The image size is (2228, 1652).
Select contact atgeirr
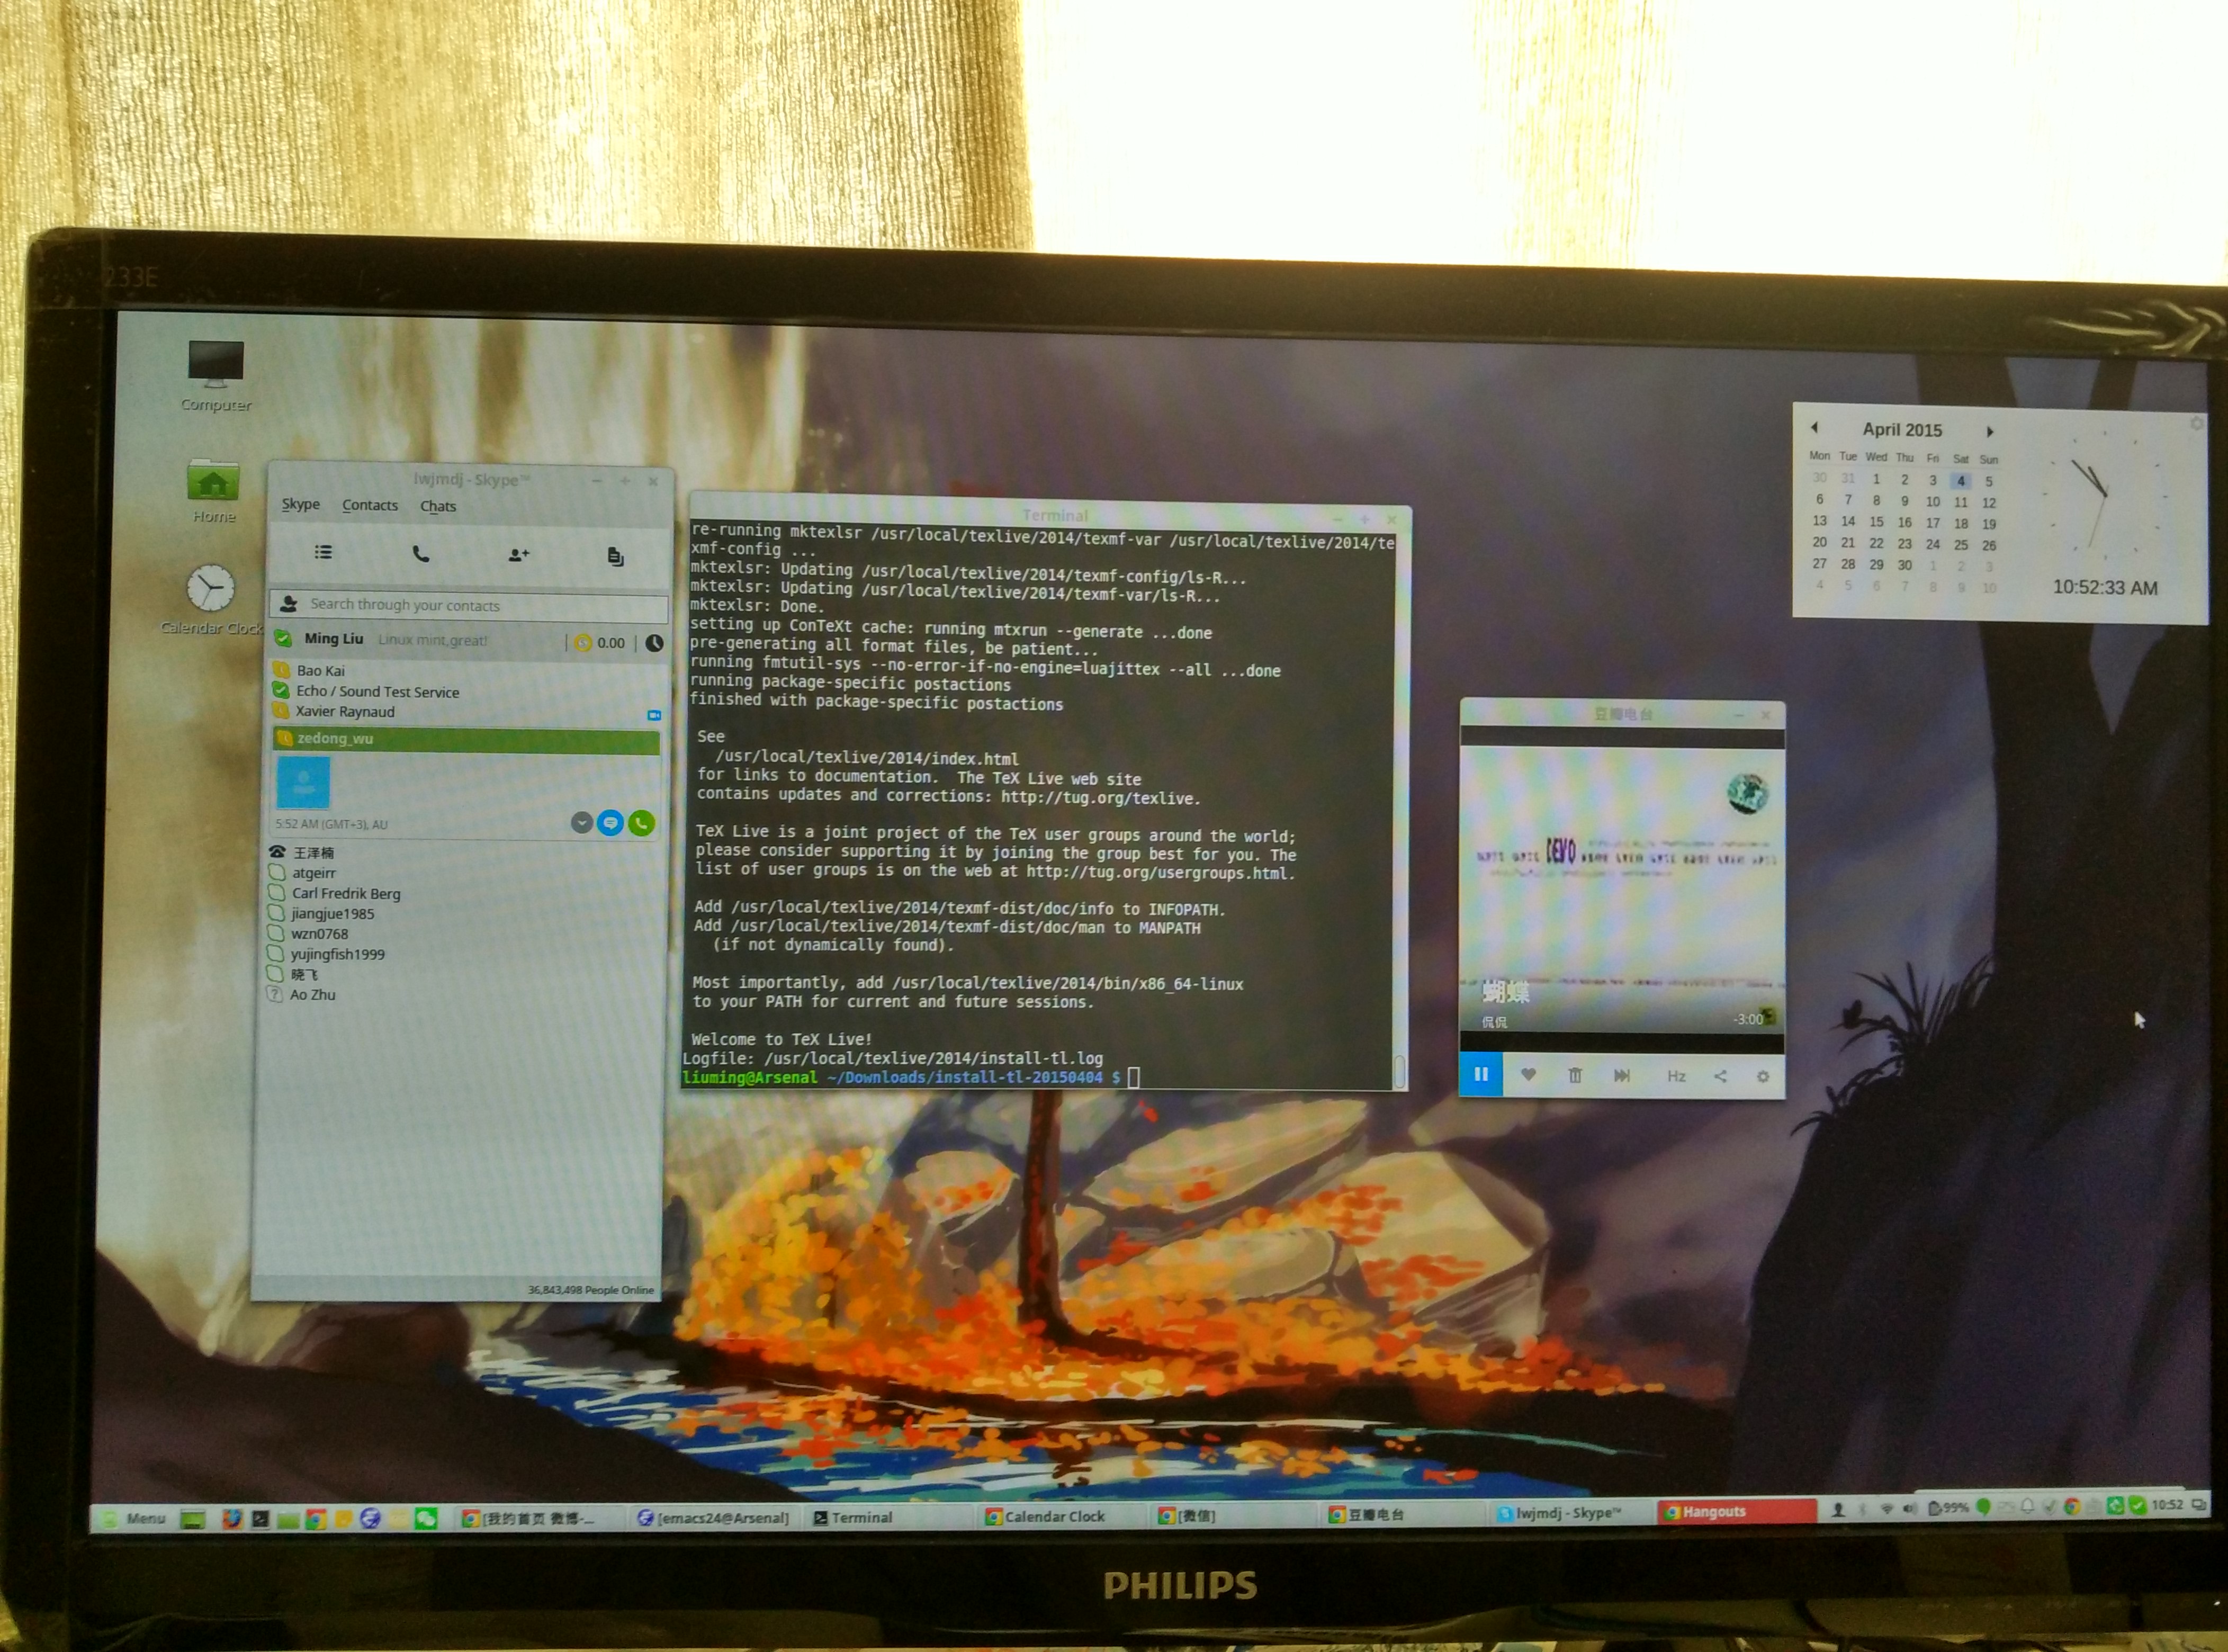pos(314,873)
